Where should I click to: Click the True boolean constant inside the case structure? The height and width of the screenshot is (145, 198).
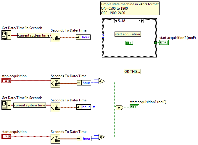129,43
